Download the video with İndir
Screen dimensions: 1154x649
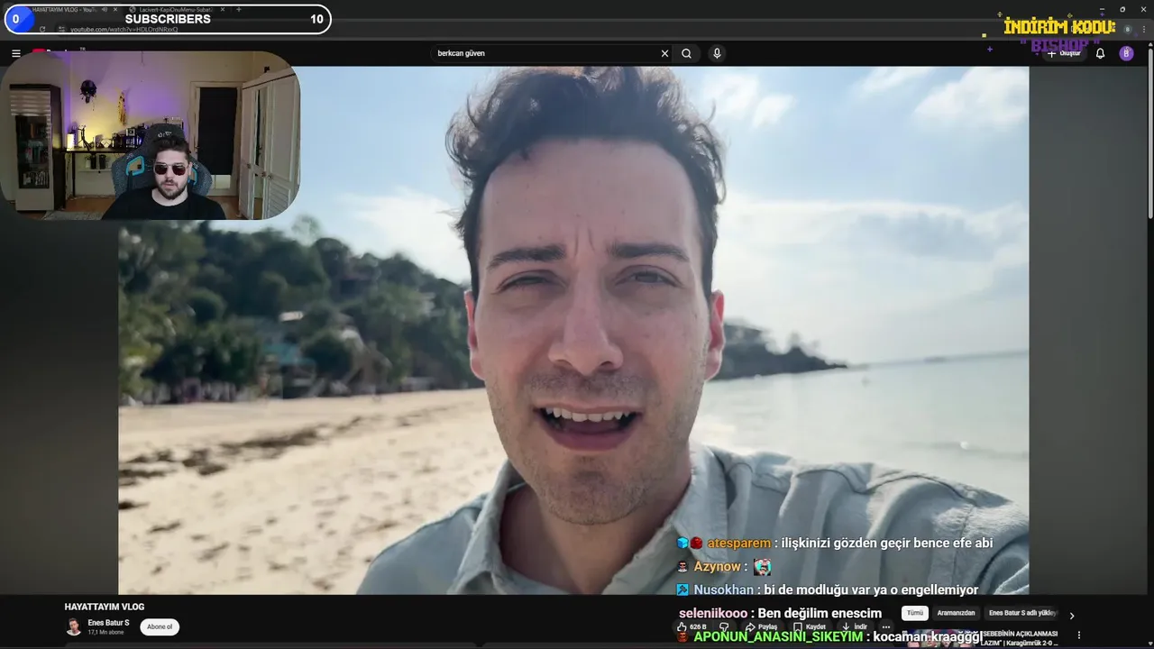[854, 626]
